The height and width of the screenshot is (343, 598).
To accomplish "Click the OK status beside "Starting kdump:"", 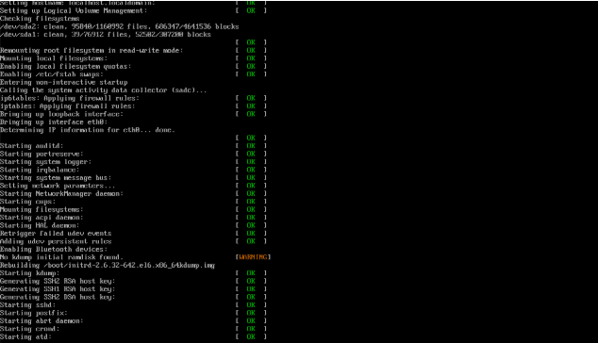I will [x=251, y=273].
